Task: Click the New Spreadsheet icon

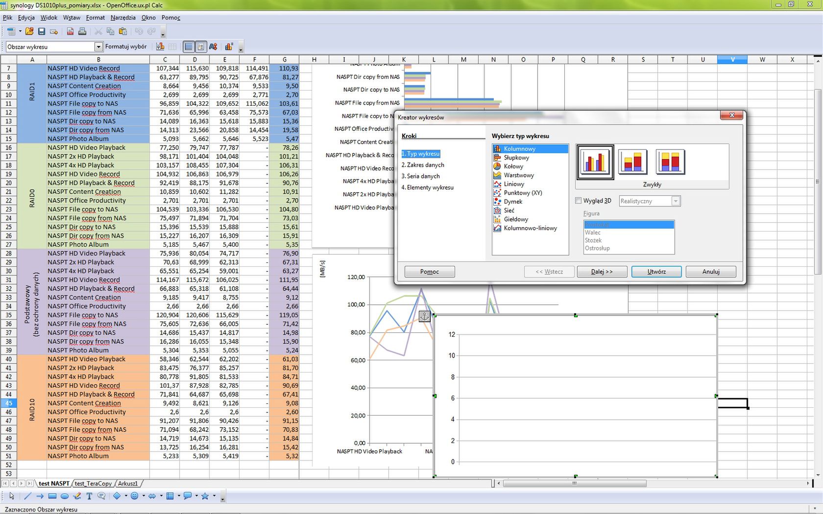Action: pyautogui.click(x=11, y=31)
